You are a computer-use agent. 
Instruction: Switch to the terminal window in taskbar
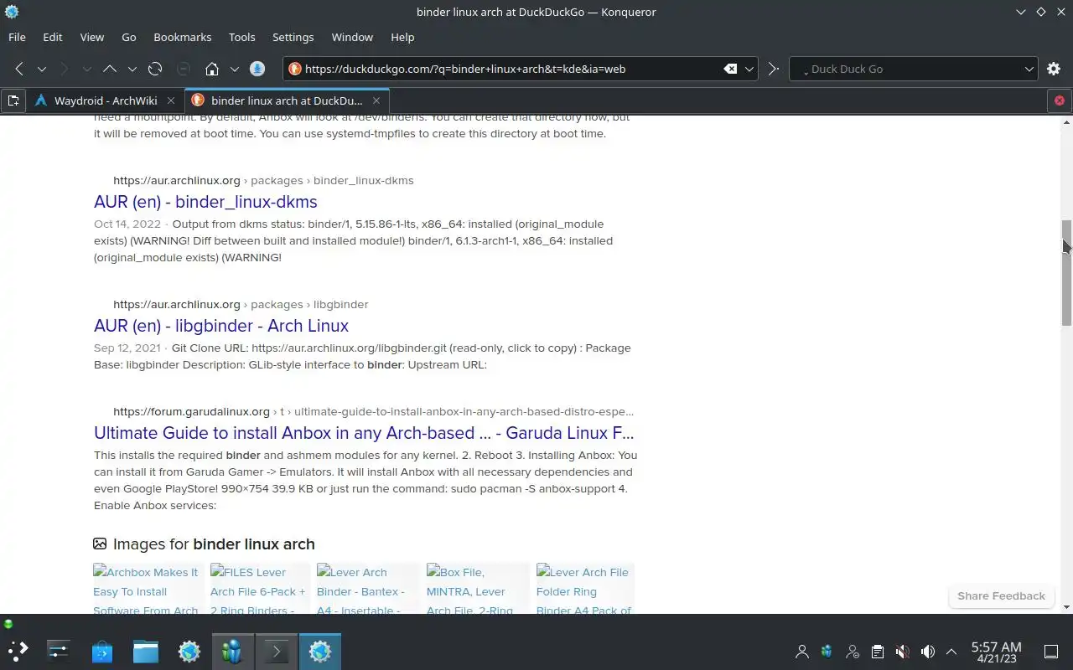coord(277,651)
